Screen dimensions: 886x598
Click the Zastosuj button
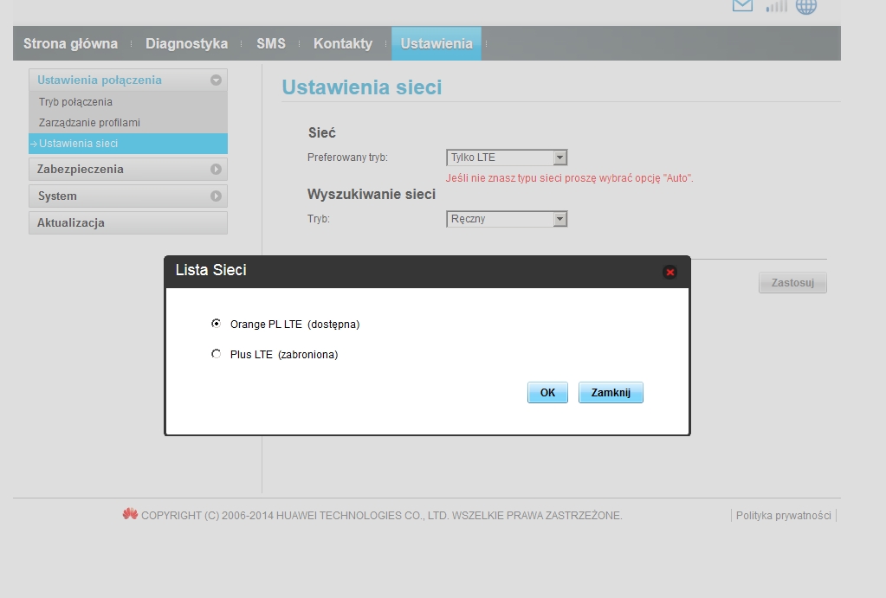click(x=792, y=283)
